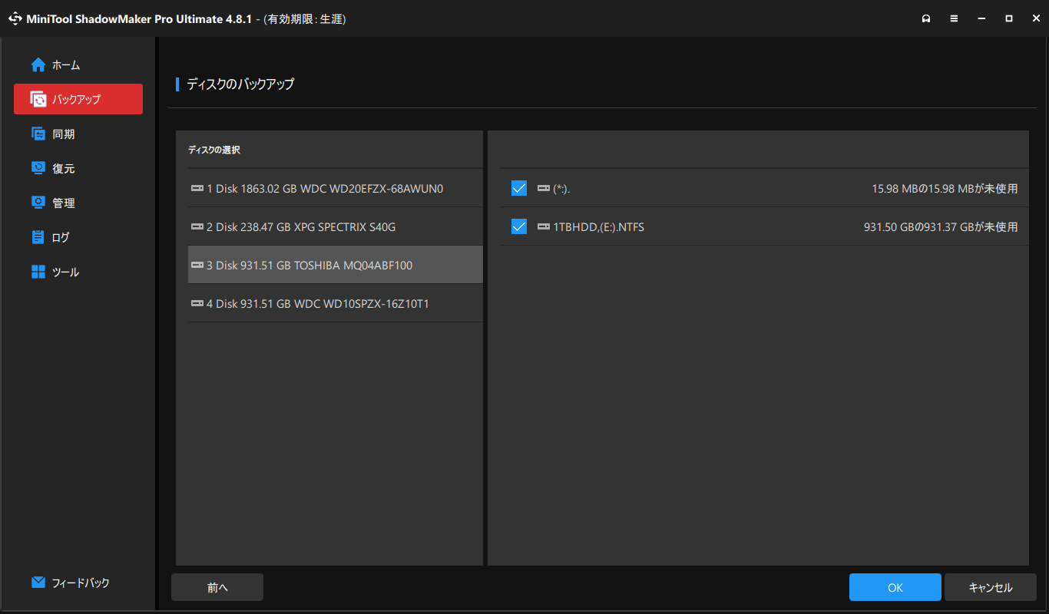
Task: Uncheck the (*:) 15.98 MB partition checkbox
Action: point(519,188)
